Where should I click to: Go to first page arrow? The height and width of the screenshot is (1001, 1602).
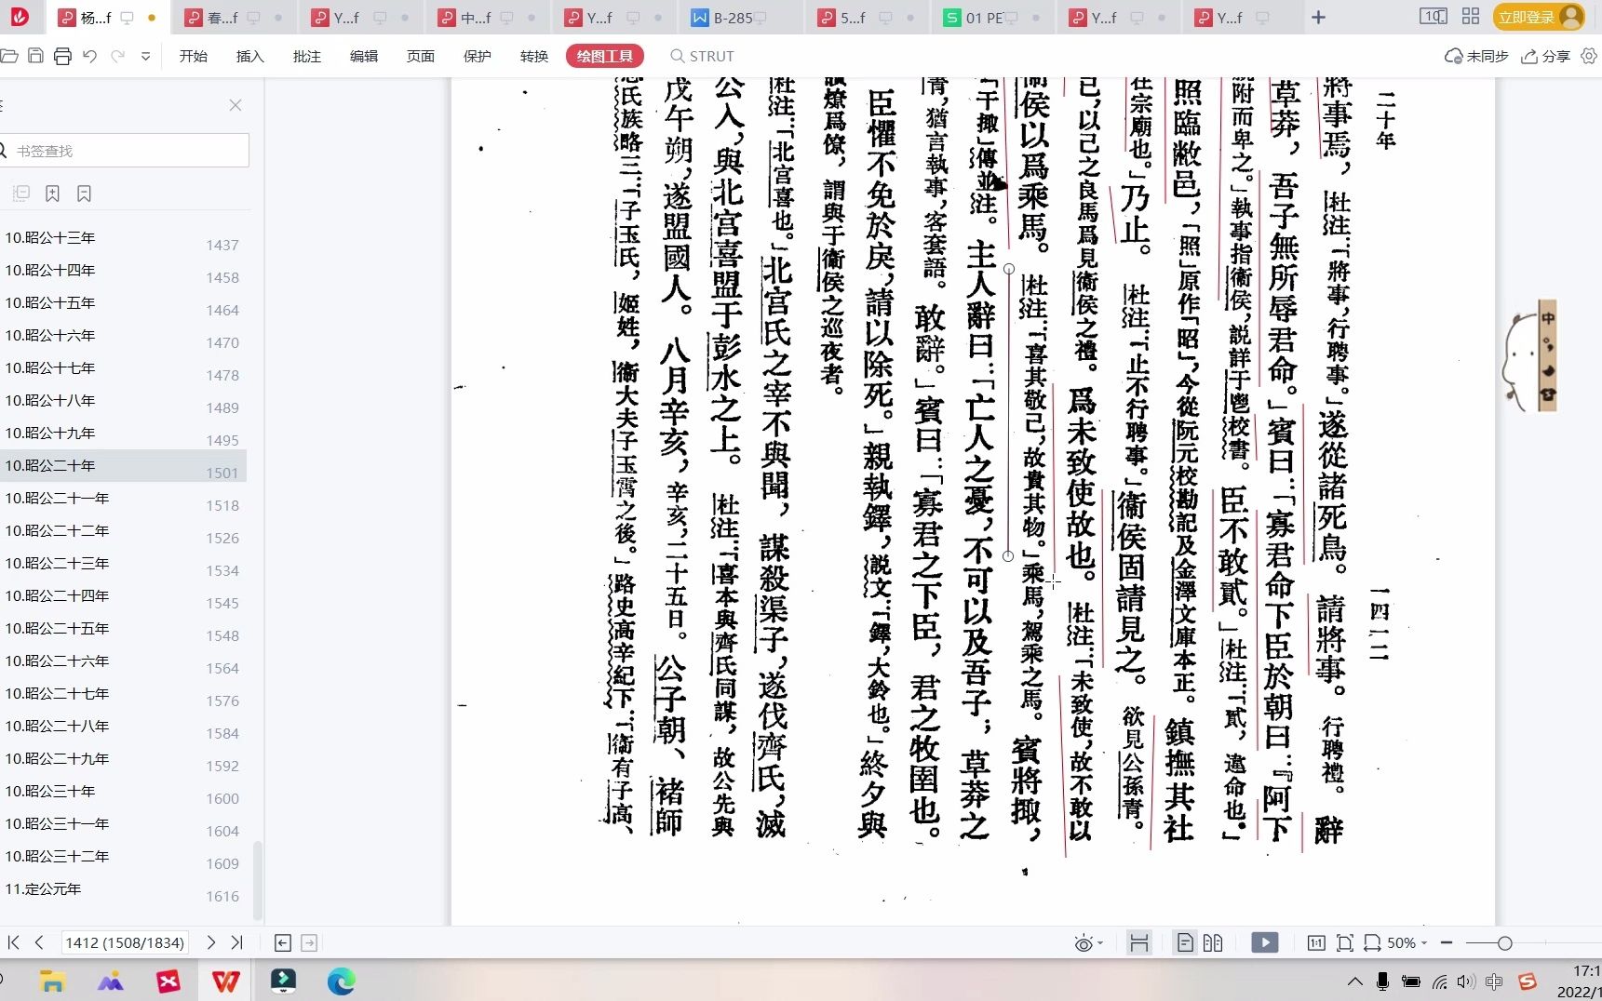pyautogui.click(x=13, y=942)
